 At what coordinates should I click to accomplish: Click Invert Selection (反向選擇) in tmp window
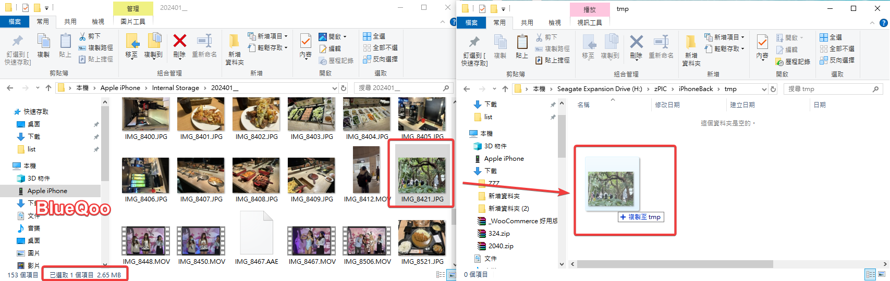click(837, 60)
